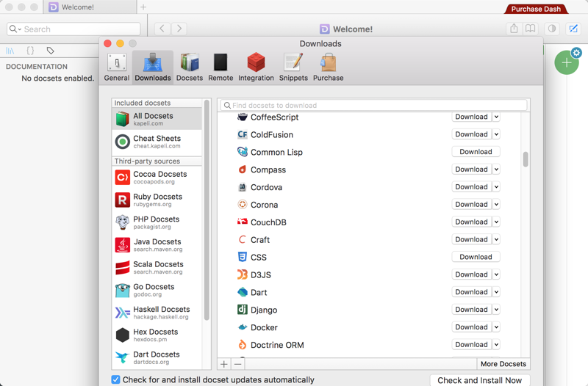
Task: Open the Remote preferences tab
Action: tap(220, 68)
